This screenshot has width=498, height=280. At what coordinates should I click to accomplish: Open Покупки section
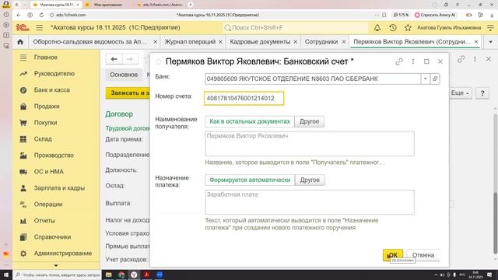[x=45, y=123]
